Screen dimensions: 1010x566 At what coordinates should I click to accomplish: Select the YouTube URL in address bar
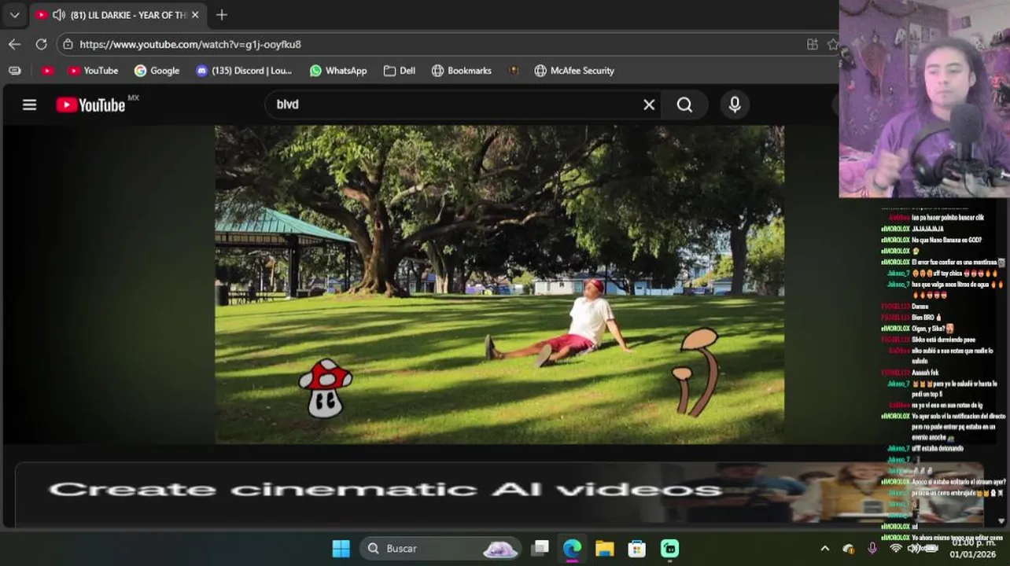[190, 44]
